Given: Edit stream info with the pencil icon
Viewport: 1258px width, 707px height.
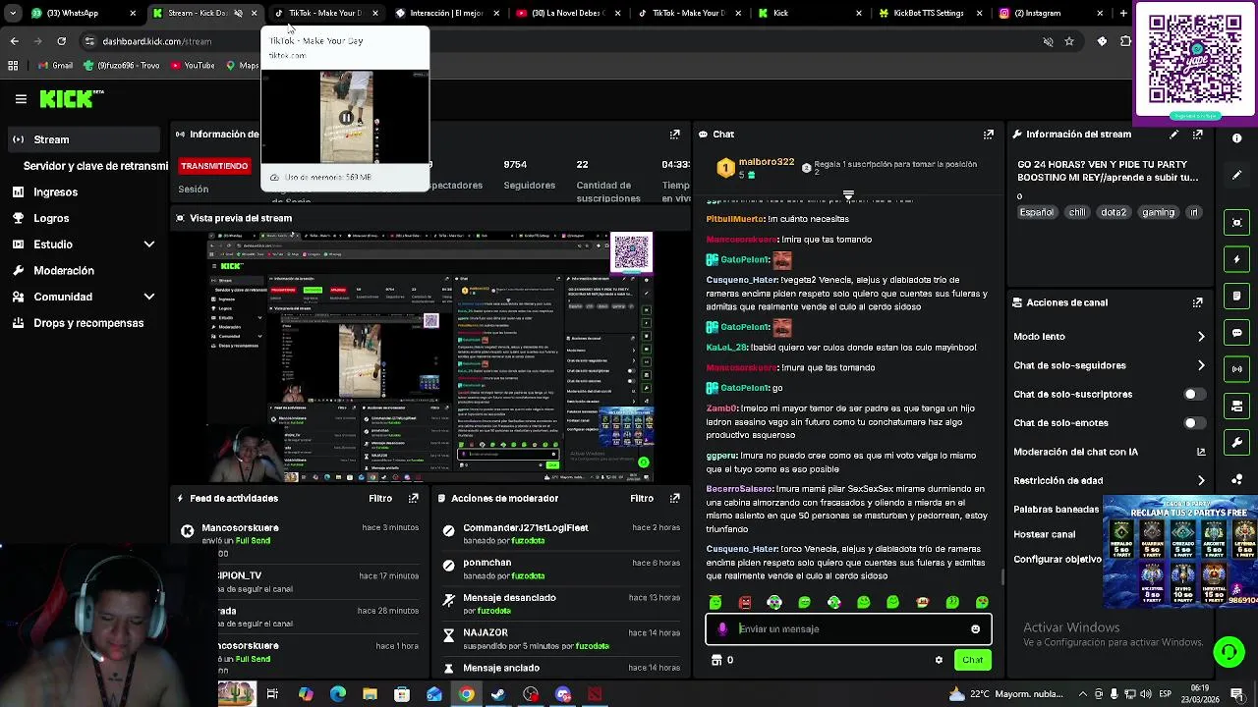Looking at the screenshot, I should [1174, 135].
